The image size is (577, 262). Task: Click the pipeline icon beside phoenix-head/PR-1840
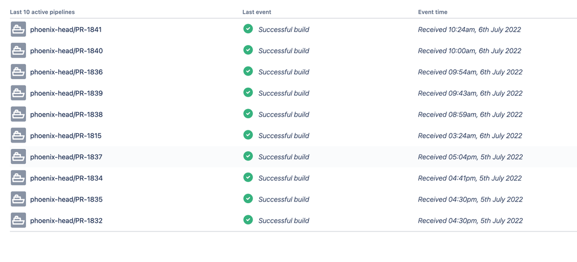18,50
